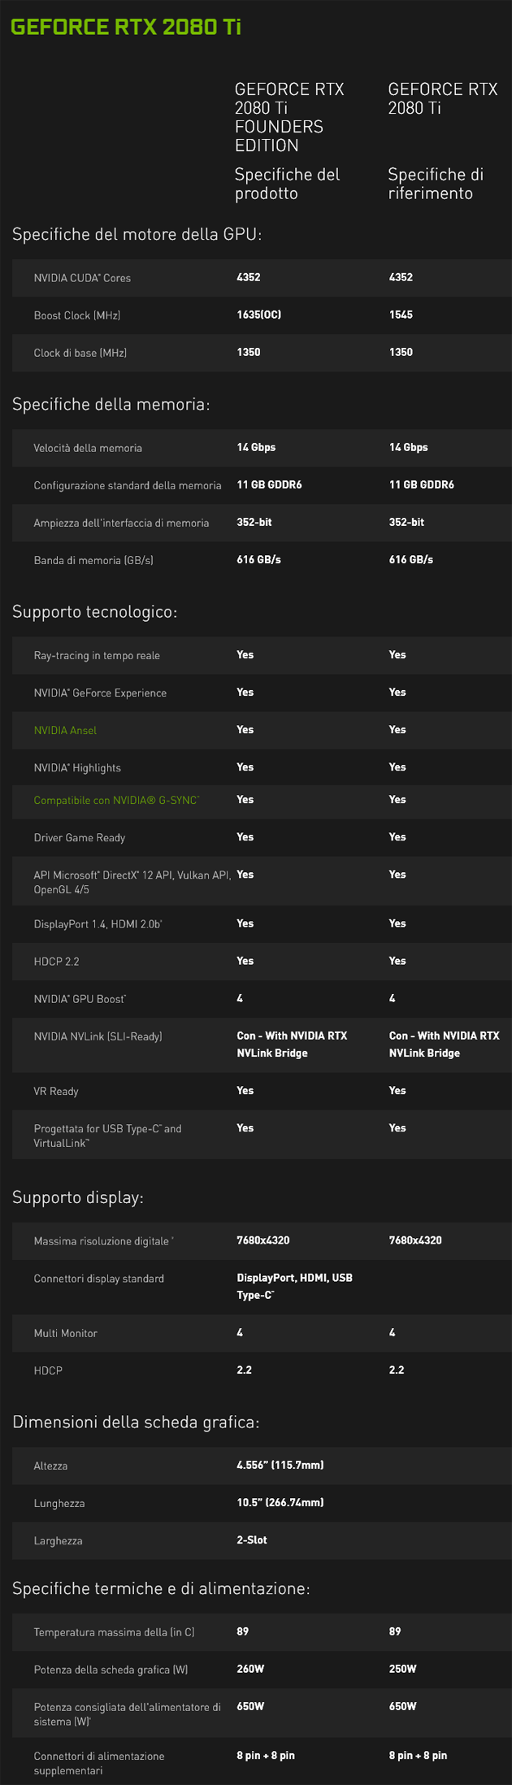Click the Dimensioni della scheda grafica heading
Screen dimensions: 512x1785
pos(136,1422)
